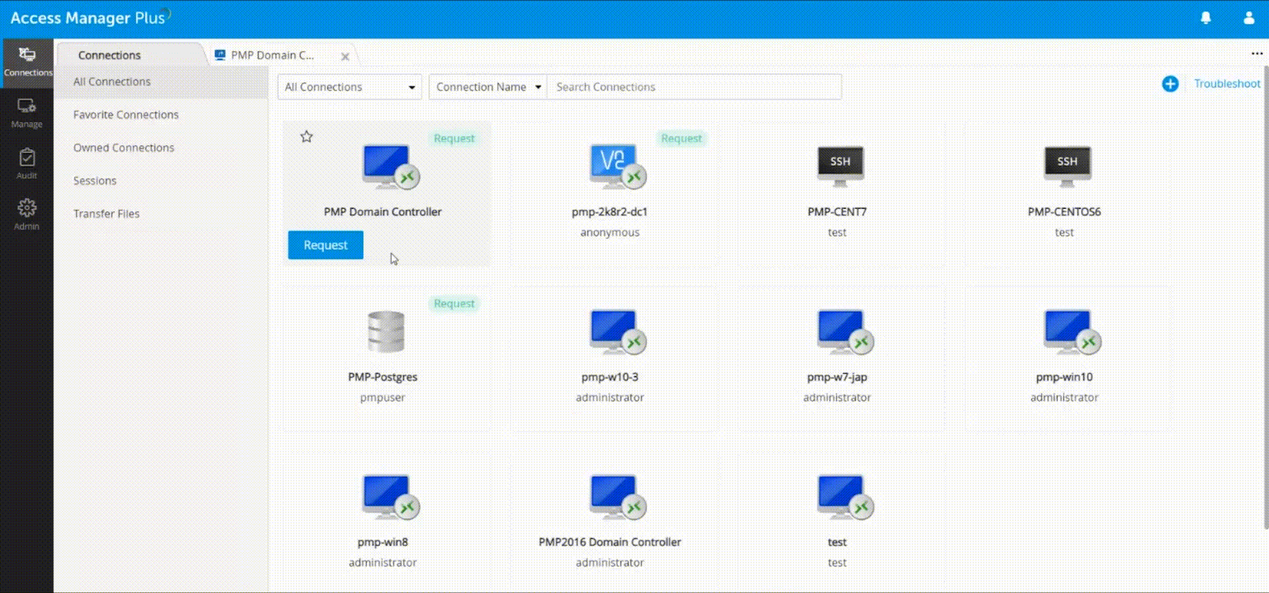1269x593 pixels.
Task: Click the PMP2016 Domain Controller icon
Action: click(617, 497)
